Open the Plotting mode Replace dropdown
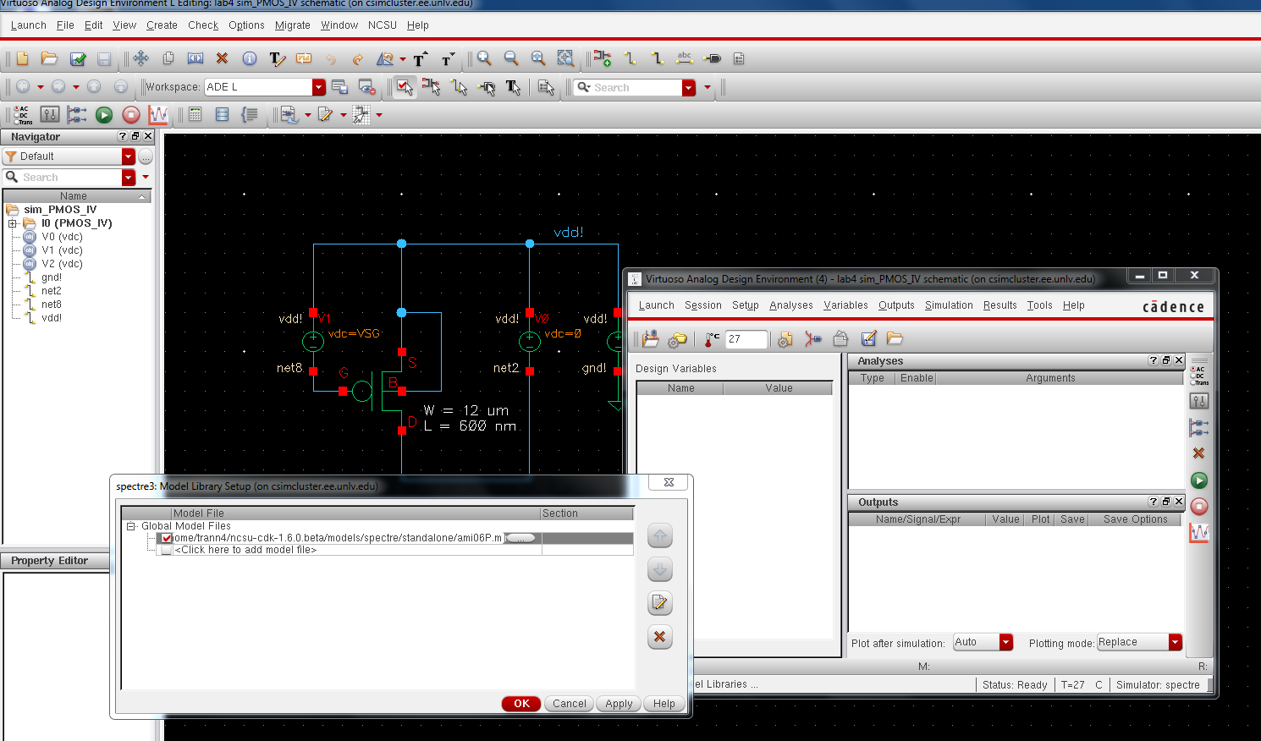The height and width of the screenshot is (741, 1261). click(1176, 642)
